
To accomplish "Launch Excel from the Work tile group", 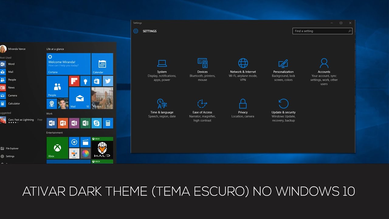I will (x=85, y=123).
